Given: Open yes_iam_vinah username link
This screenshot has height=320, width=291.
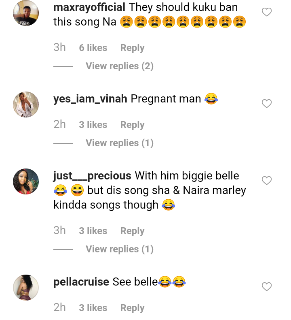Looking at the screenshot, I should coord(90,99).
